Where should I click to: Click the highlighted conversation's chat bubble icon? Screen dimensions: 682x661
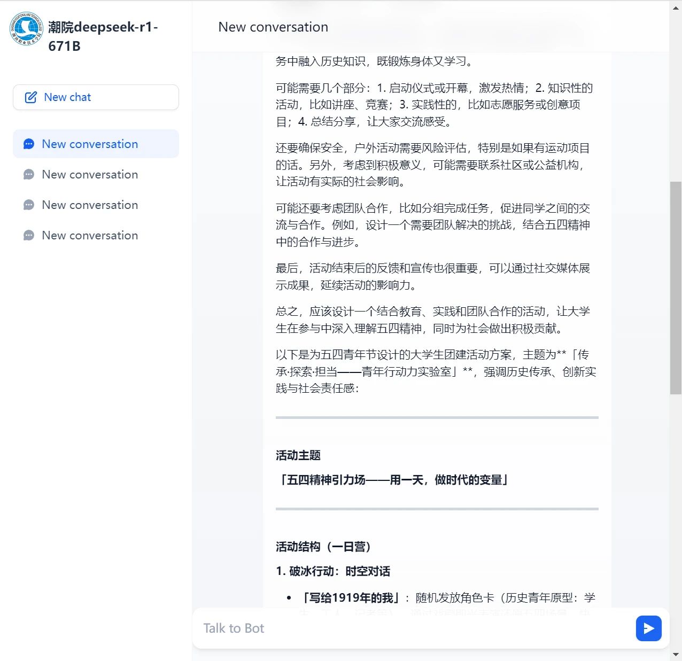coord(29,144)
